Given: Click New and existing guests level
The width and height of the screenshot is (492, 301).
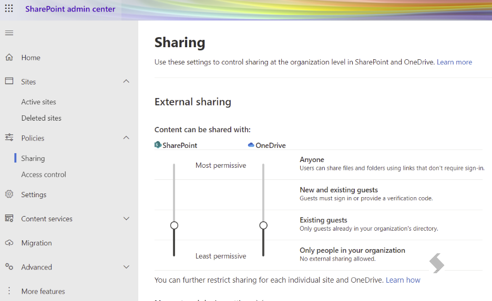Looking at the screenshot, I should pos(339,190).
